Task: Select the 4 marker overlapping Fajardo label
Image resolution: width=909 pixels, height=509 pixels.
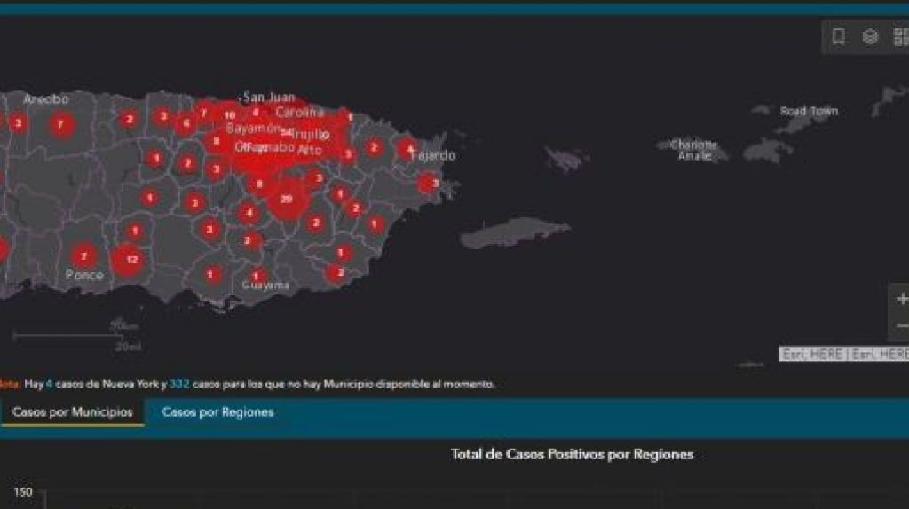Action: point(408,149)
